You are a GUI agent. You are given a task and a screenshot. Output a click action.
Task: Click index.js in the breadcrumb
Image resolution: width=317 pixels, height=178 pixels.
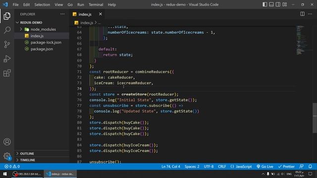(x=87, y=23)
